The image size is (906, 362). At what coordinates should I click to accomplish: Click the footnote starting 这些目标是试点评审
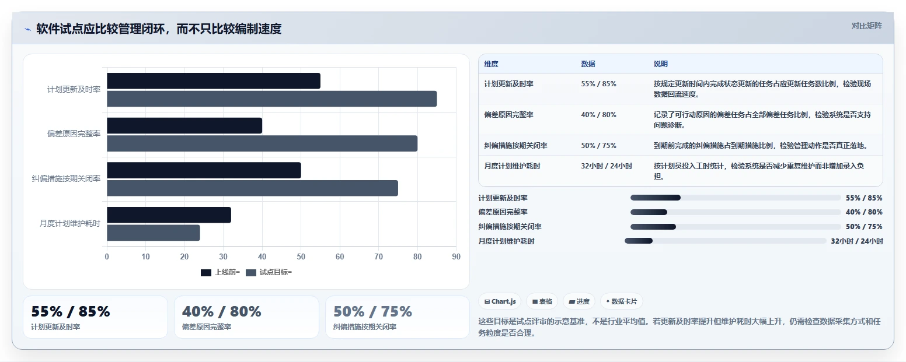(679, 327)
